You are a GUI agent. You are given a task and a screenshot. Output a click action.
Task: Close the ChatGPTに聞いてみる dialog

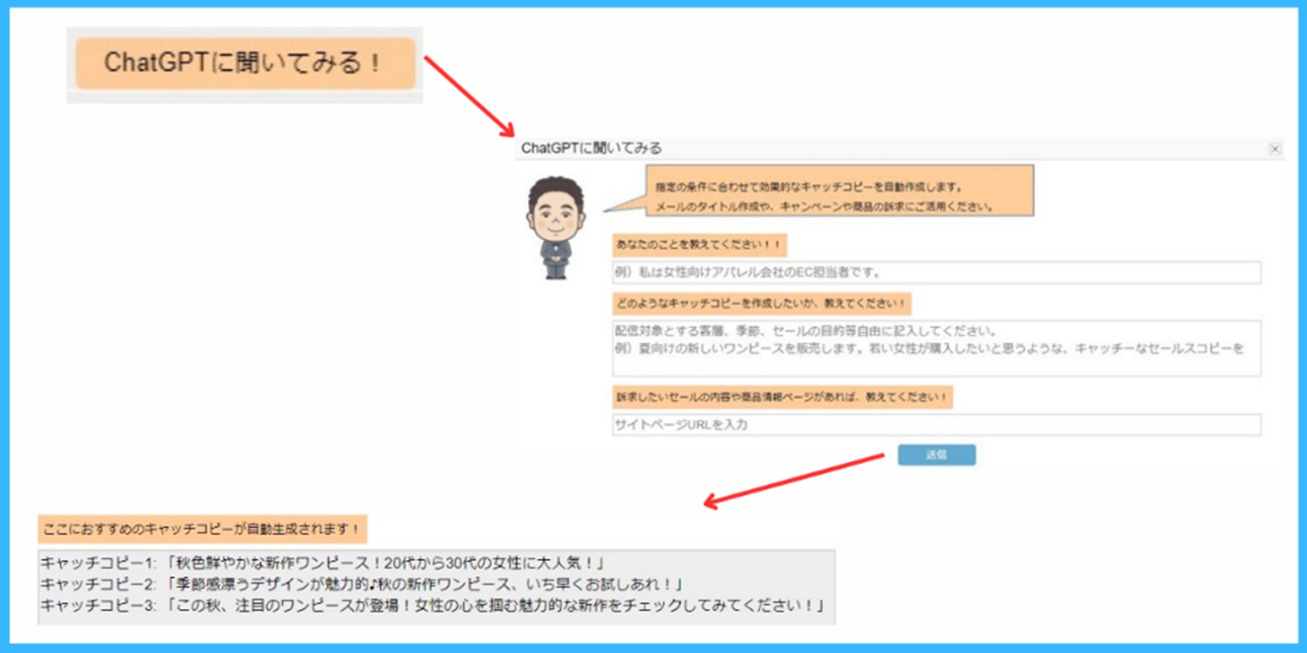[1275, 149]
